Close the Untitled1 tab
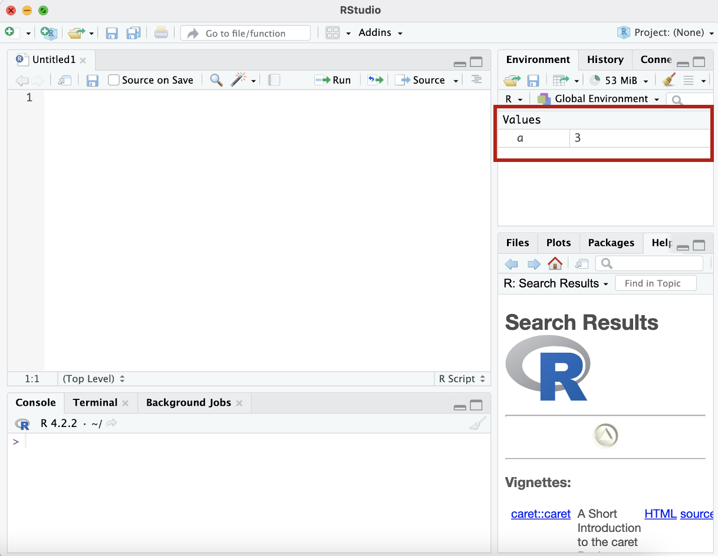Viewport: 718px width, 556px height. tap(83, 60)
